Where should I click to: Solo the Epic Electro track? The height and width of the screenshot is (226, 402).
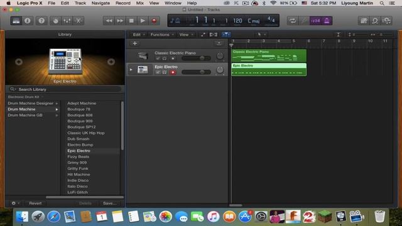(165, 72)
